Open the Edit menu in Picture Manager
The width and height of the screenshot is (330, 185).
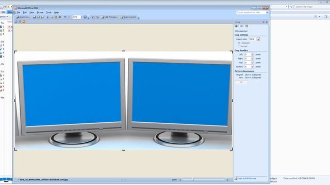click(x=25, y=12)
